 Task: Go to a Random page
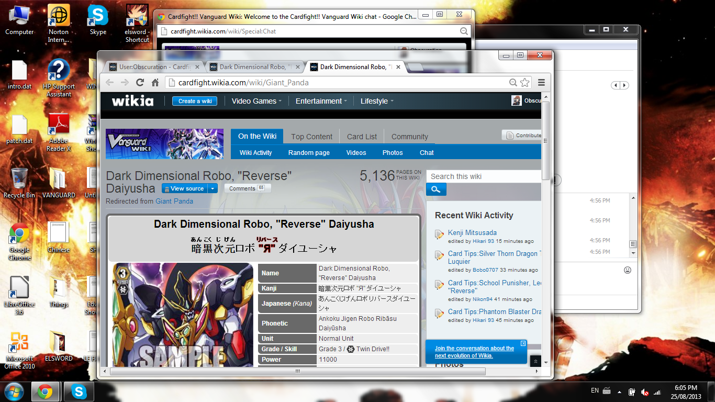309,152
